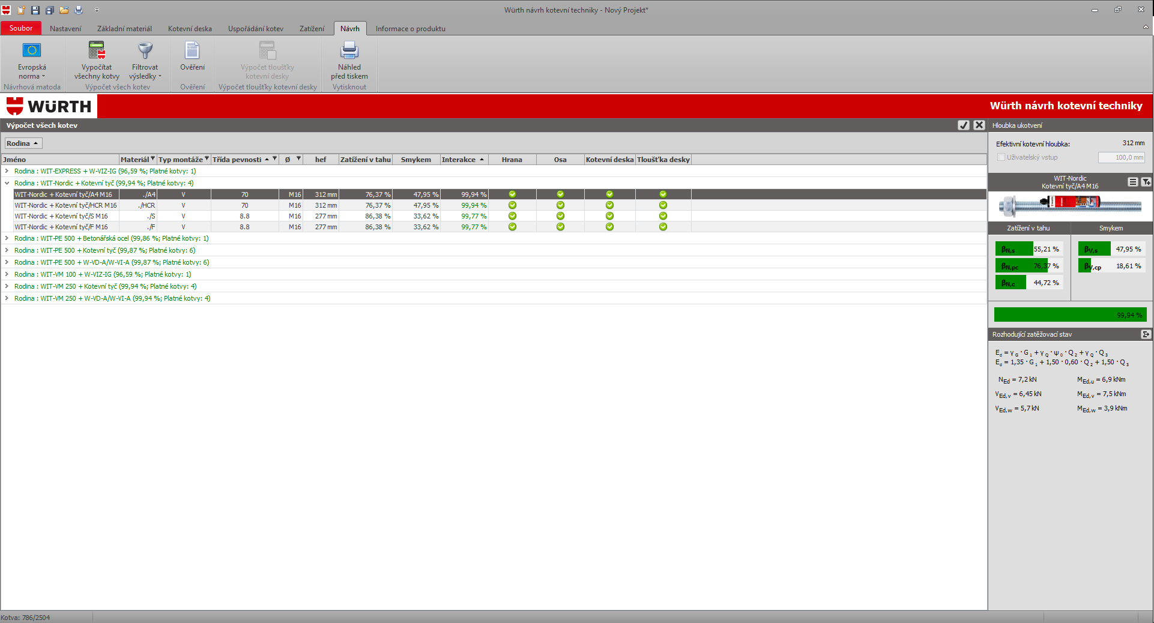Sort by the hef column header
Screen dimensions: 1154x623
tap(321, 160)
